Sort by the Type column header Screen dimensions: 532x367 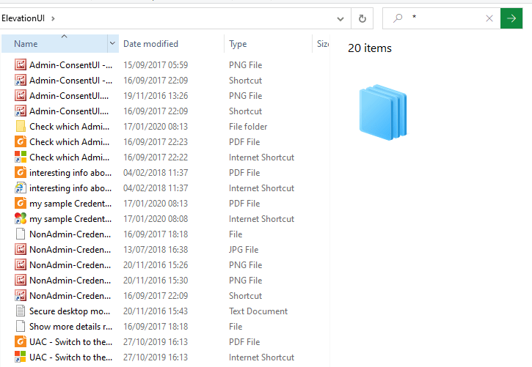coord(268,44)
